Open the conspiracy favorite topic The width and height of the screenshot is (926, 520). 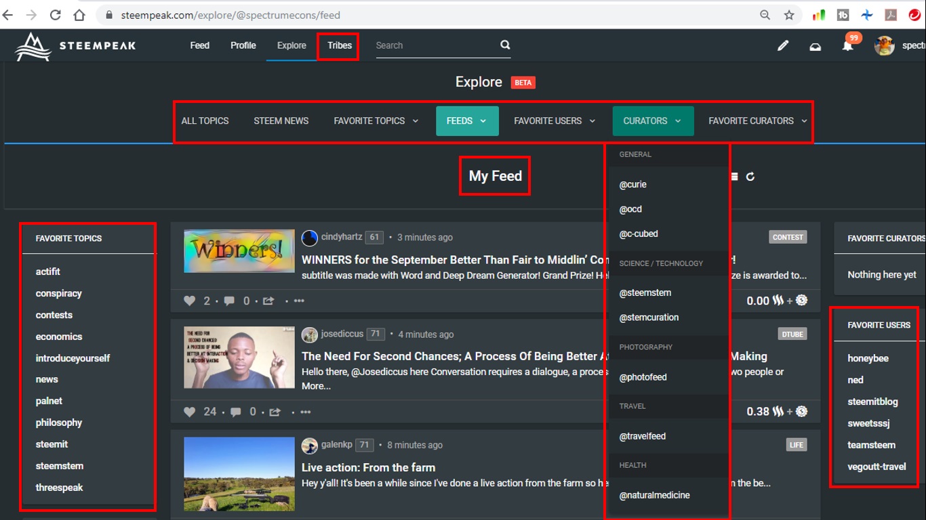58,293
